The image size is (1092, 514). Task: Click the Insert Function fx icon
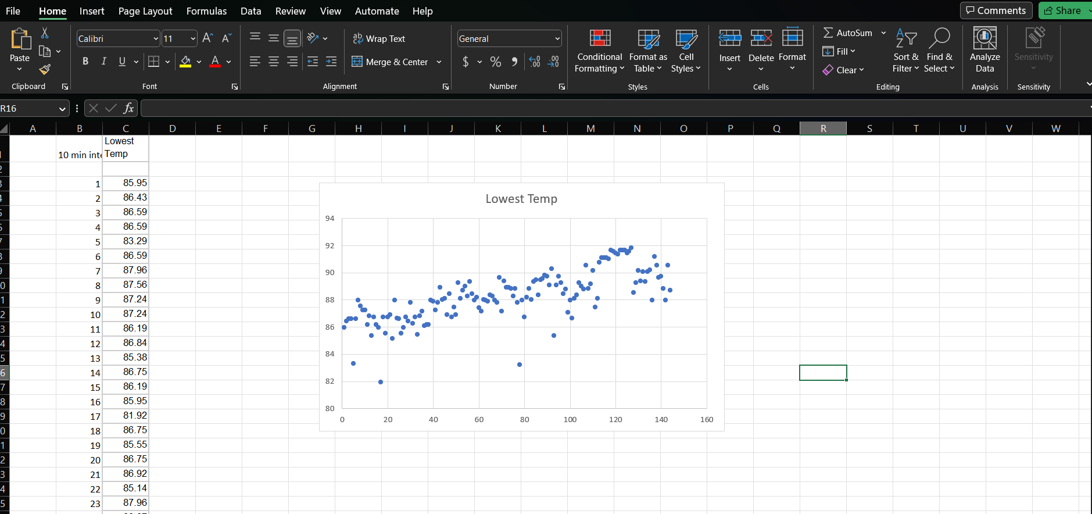coord(128,108)
